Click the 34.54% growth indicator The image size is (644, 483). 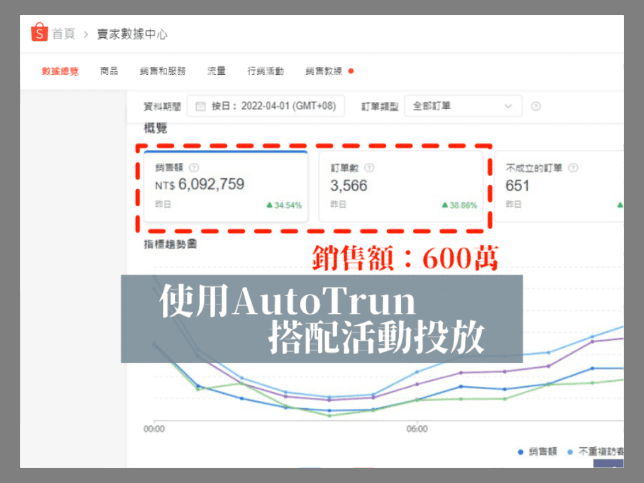pyautogui.click(x=284, y=205)
